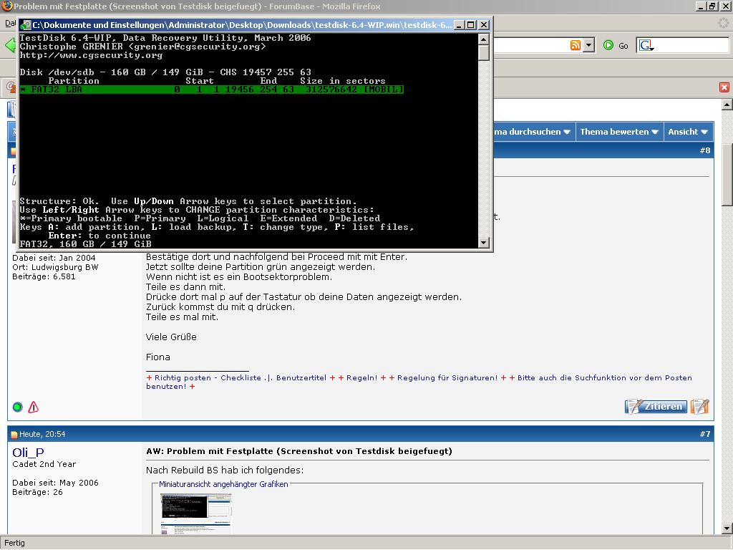Click the green online status icon
The image size is (733, 550).
(18, 407)
